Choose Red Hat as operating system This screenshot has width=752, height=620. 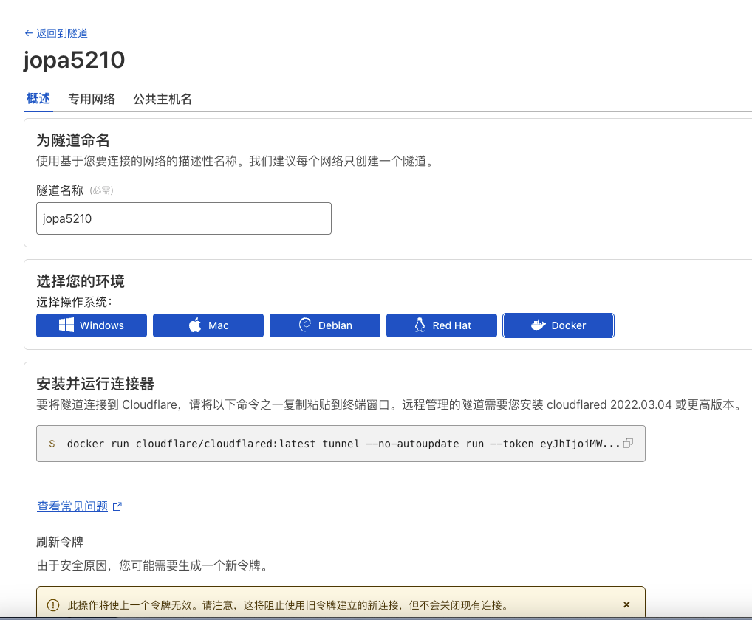[442, 325]
